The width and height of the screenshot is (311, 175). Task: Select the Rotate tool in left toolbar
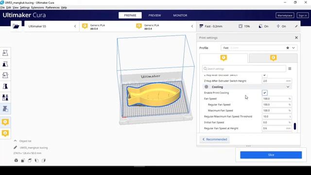coord(5,75)
